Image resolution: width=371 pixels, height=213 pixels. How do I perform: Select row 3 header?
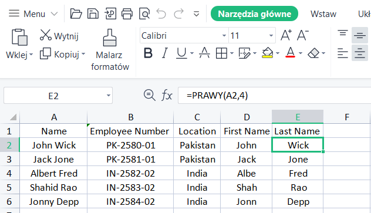tap(9, 160)
